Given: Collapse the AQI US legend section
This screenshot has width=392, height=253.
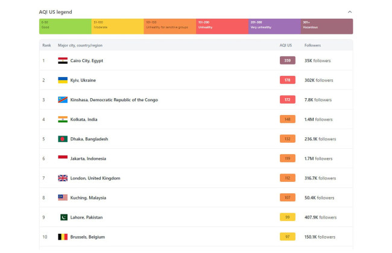Looking at the screenshot, I should pos(350,11).
